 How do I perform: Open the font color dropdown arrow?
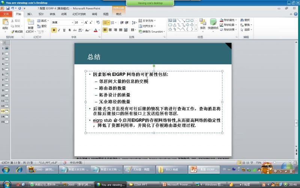pos(99,30)
